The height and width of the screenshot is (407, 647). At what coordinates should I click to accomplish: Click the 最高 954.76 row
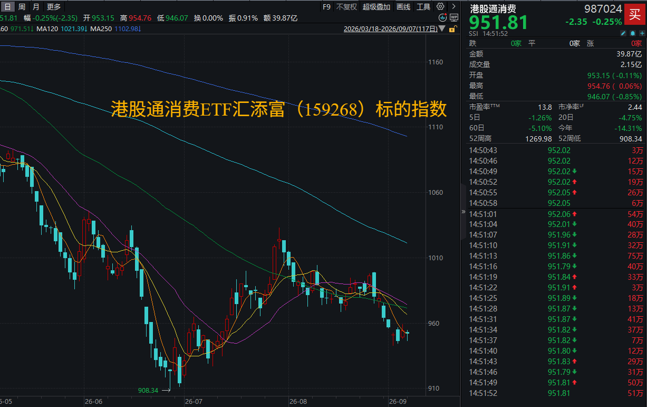click(556, 86)
